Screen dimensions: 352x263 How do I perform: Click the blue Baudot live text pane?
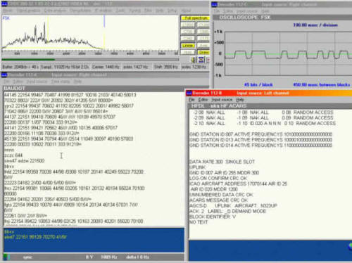tap(94, 240)
